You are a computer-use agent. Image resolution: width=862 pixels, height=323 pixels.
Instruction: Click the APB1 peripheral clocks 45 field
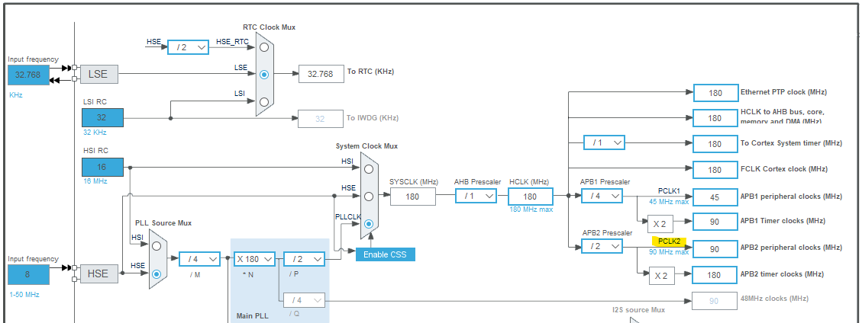715,197
